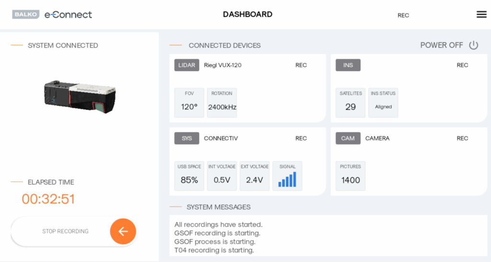Click the INS Status Aligned tile

(x=383, y=103)
